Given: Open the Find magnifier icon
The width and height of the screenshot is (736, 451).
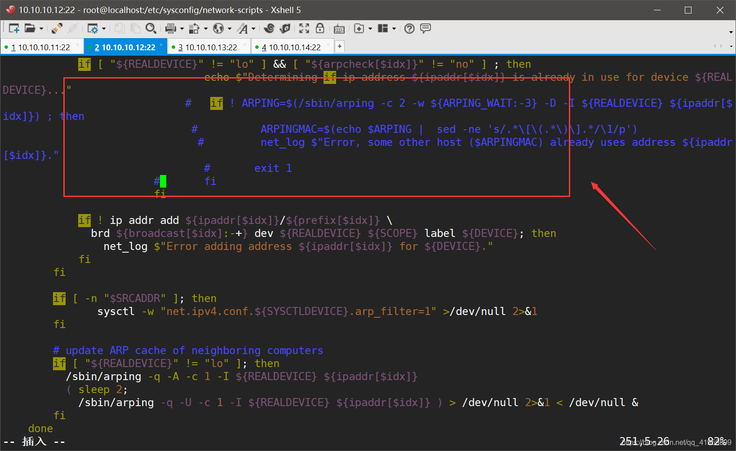Looking at the screenshot, I should click(x=151, y=29).
